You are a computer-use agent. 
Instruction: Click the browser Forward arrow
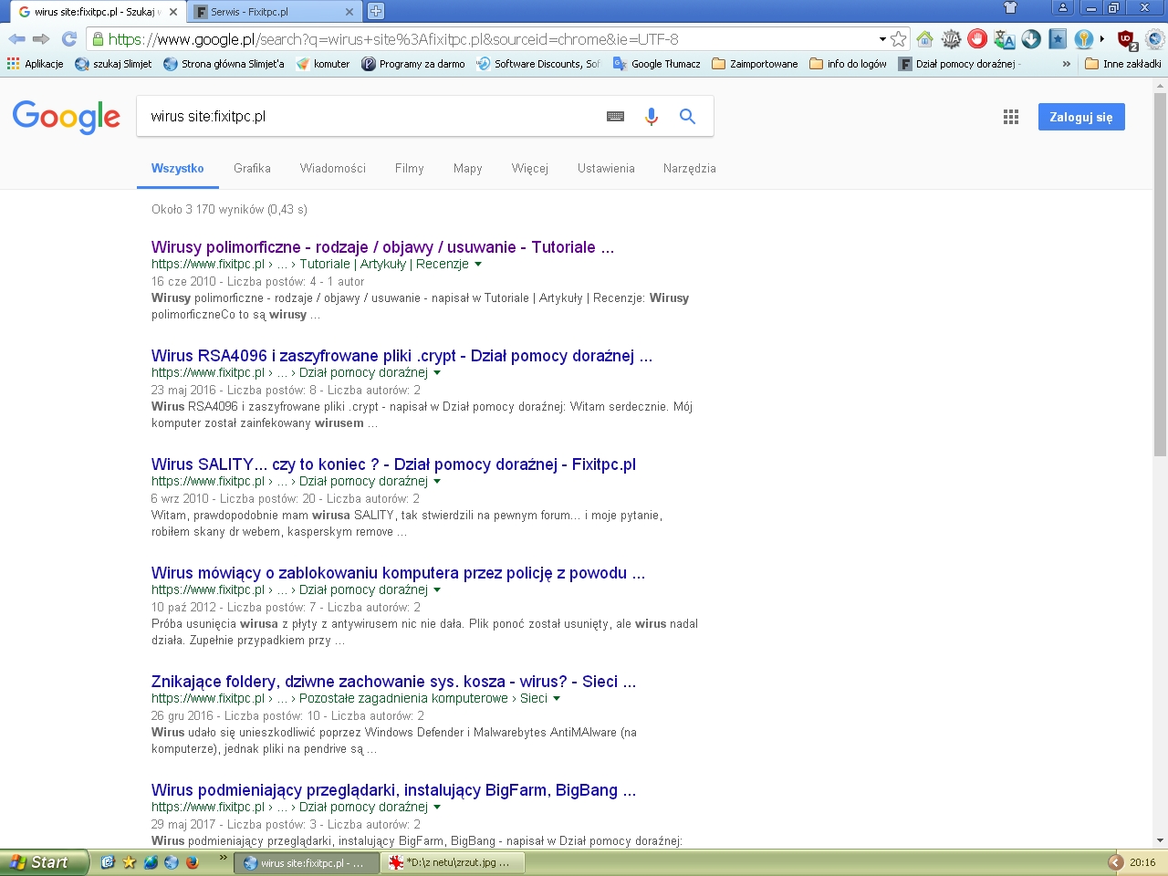pos(41,39)
